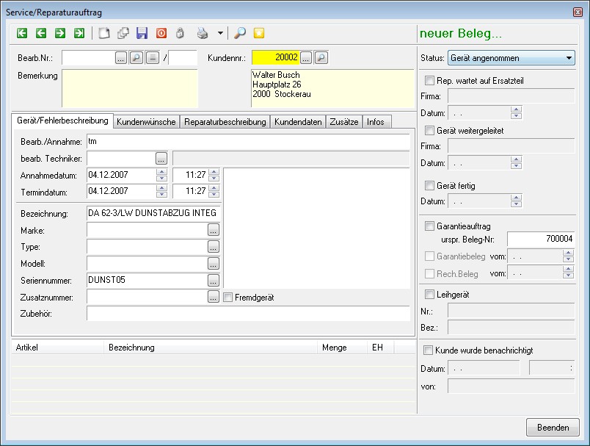Click the urspr. Beleg-Nr field 700004

click(541, 239)
